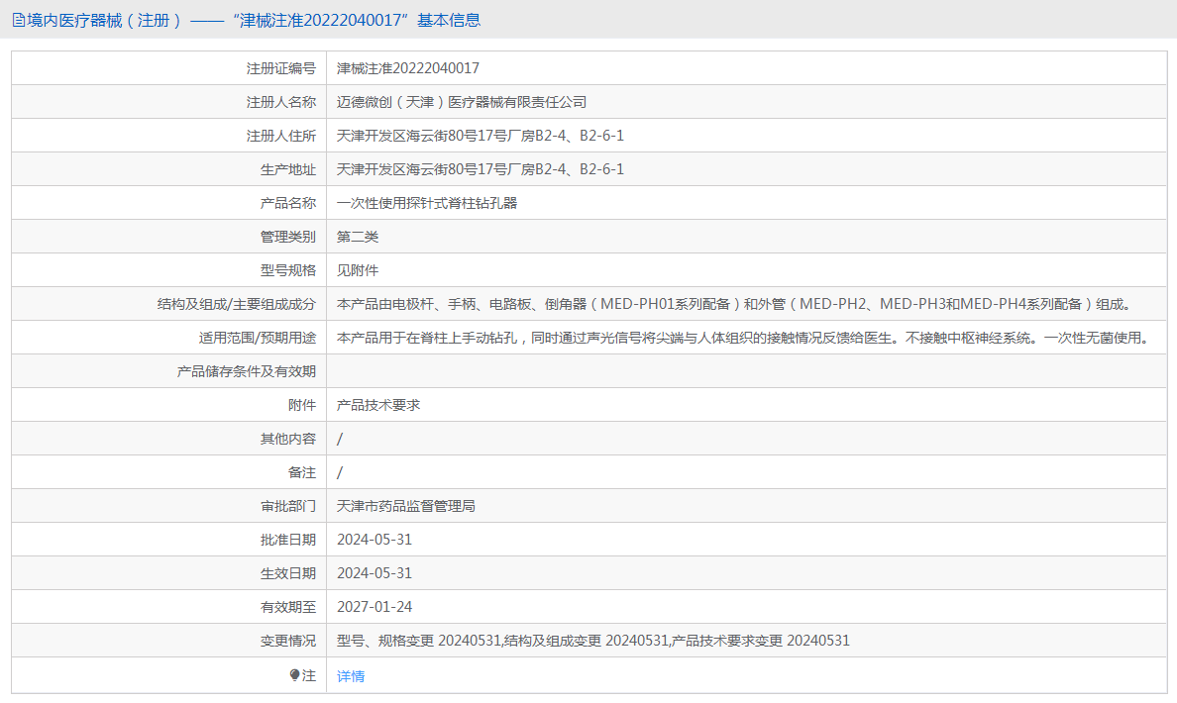Image resolution: width=1177 pixels, height=703 pixels.
Task: Click the lightbulb icon beside 注
Action: tap(294, 675)
